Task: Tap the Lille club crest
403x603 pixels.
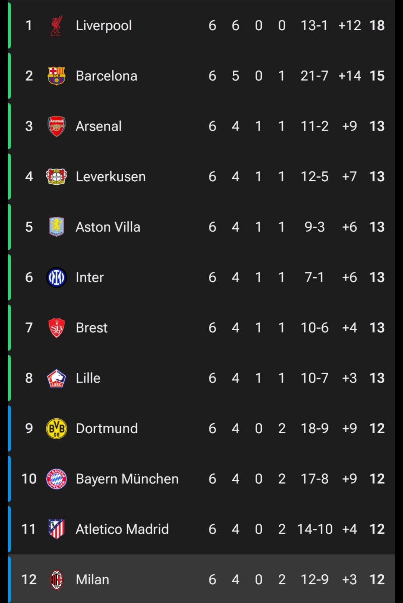Action: coord(56,378)
